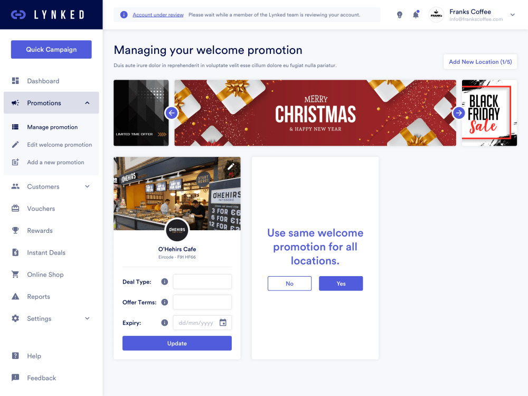Open the calendar picker in Expiry field
528x396 pixels.
[x=223, y=323]
